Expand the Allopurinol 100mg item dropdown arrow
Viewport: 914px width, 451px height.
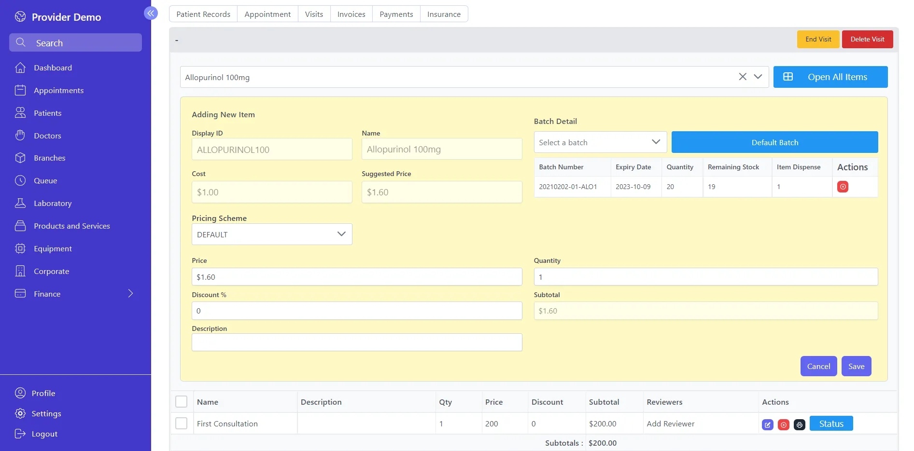point(758,77)
